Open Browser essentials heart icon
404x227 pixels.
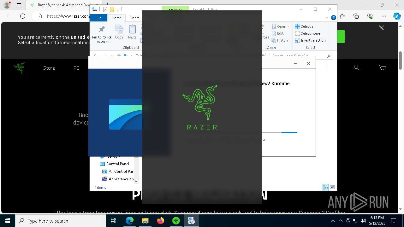point(370,16)
